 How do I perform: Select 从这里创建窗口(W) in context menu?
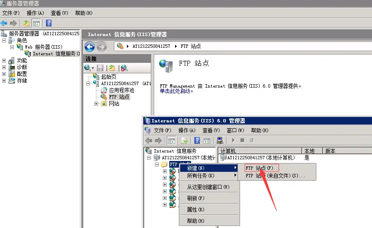[x=209, y=187]
